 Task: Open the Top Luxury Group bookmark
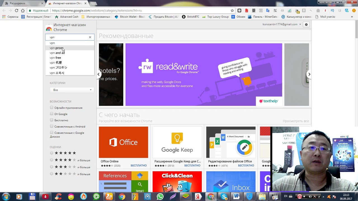[215, 17]
